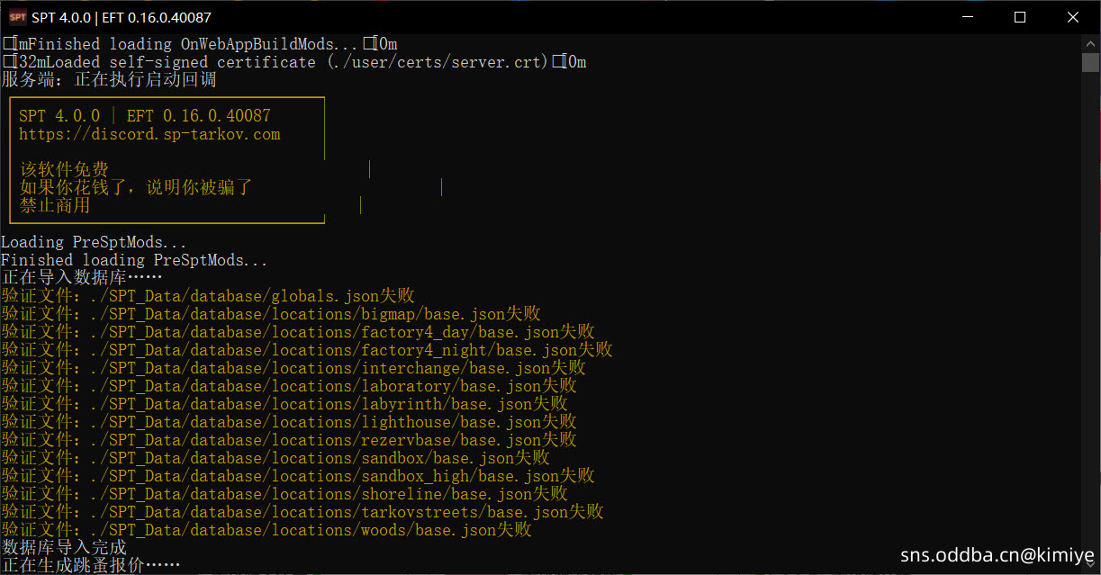The width and height of the screenshot is (1101, 575).
Task: Click the SPT icon in the title bar
Action: click(x=17, y=17)
